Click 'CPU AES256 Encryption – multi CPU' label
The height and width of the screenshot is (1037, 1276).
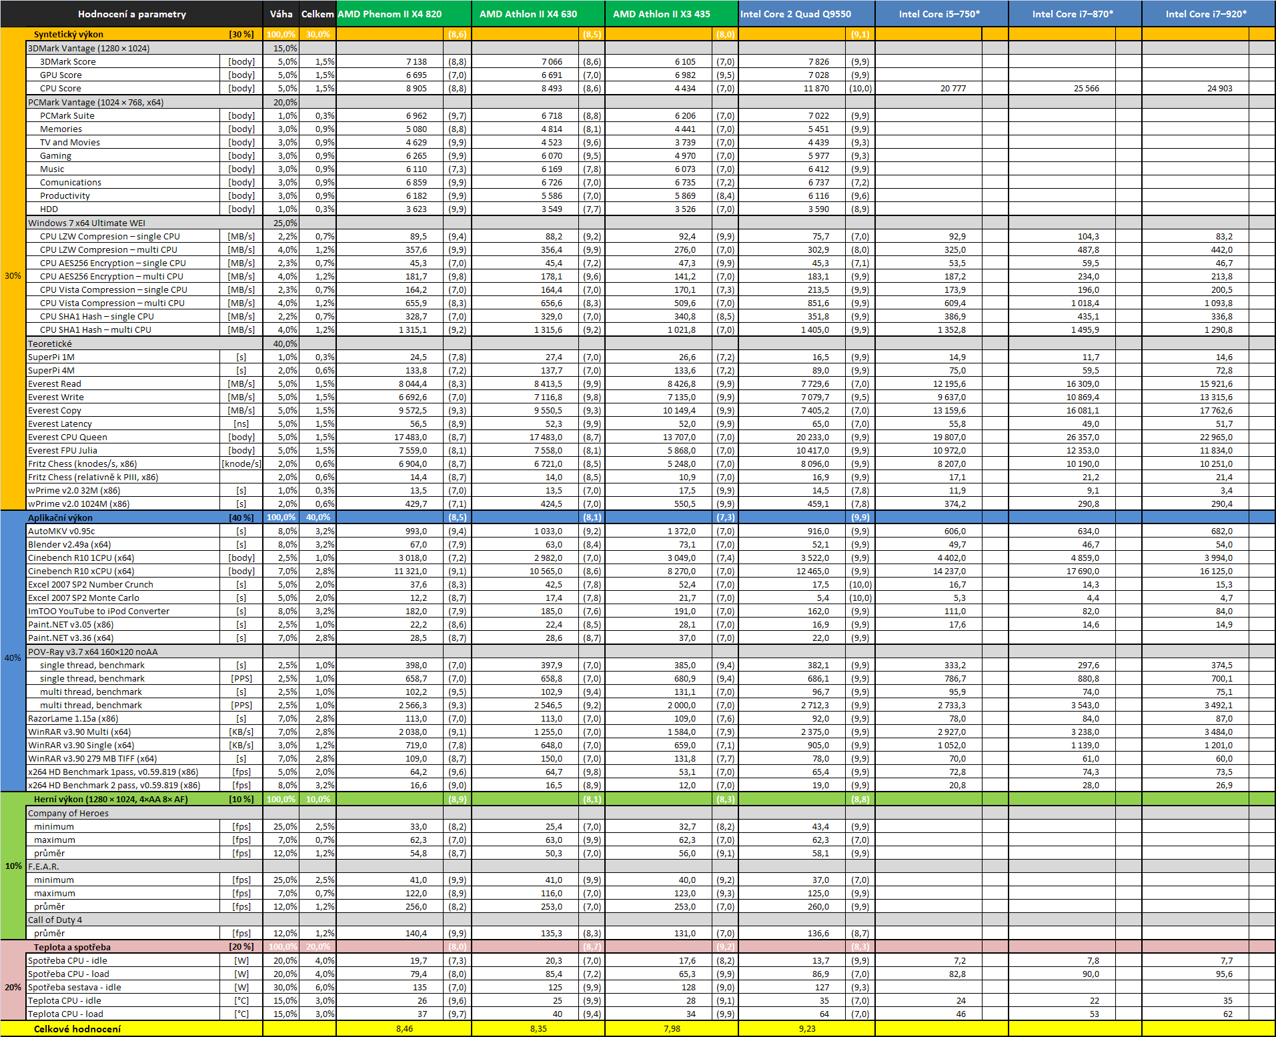point(111,276)
